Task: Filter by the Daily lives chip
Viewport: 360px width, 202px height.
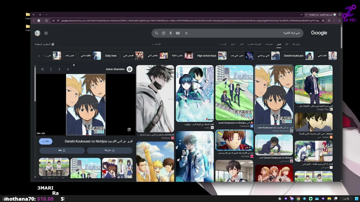Action: 111,56
